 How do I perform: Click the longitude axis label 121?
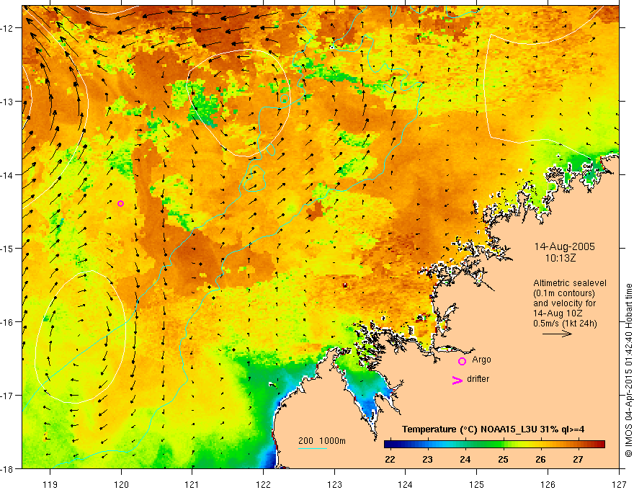[192, 484]
